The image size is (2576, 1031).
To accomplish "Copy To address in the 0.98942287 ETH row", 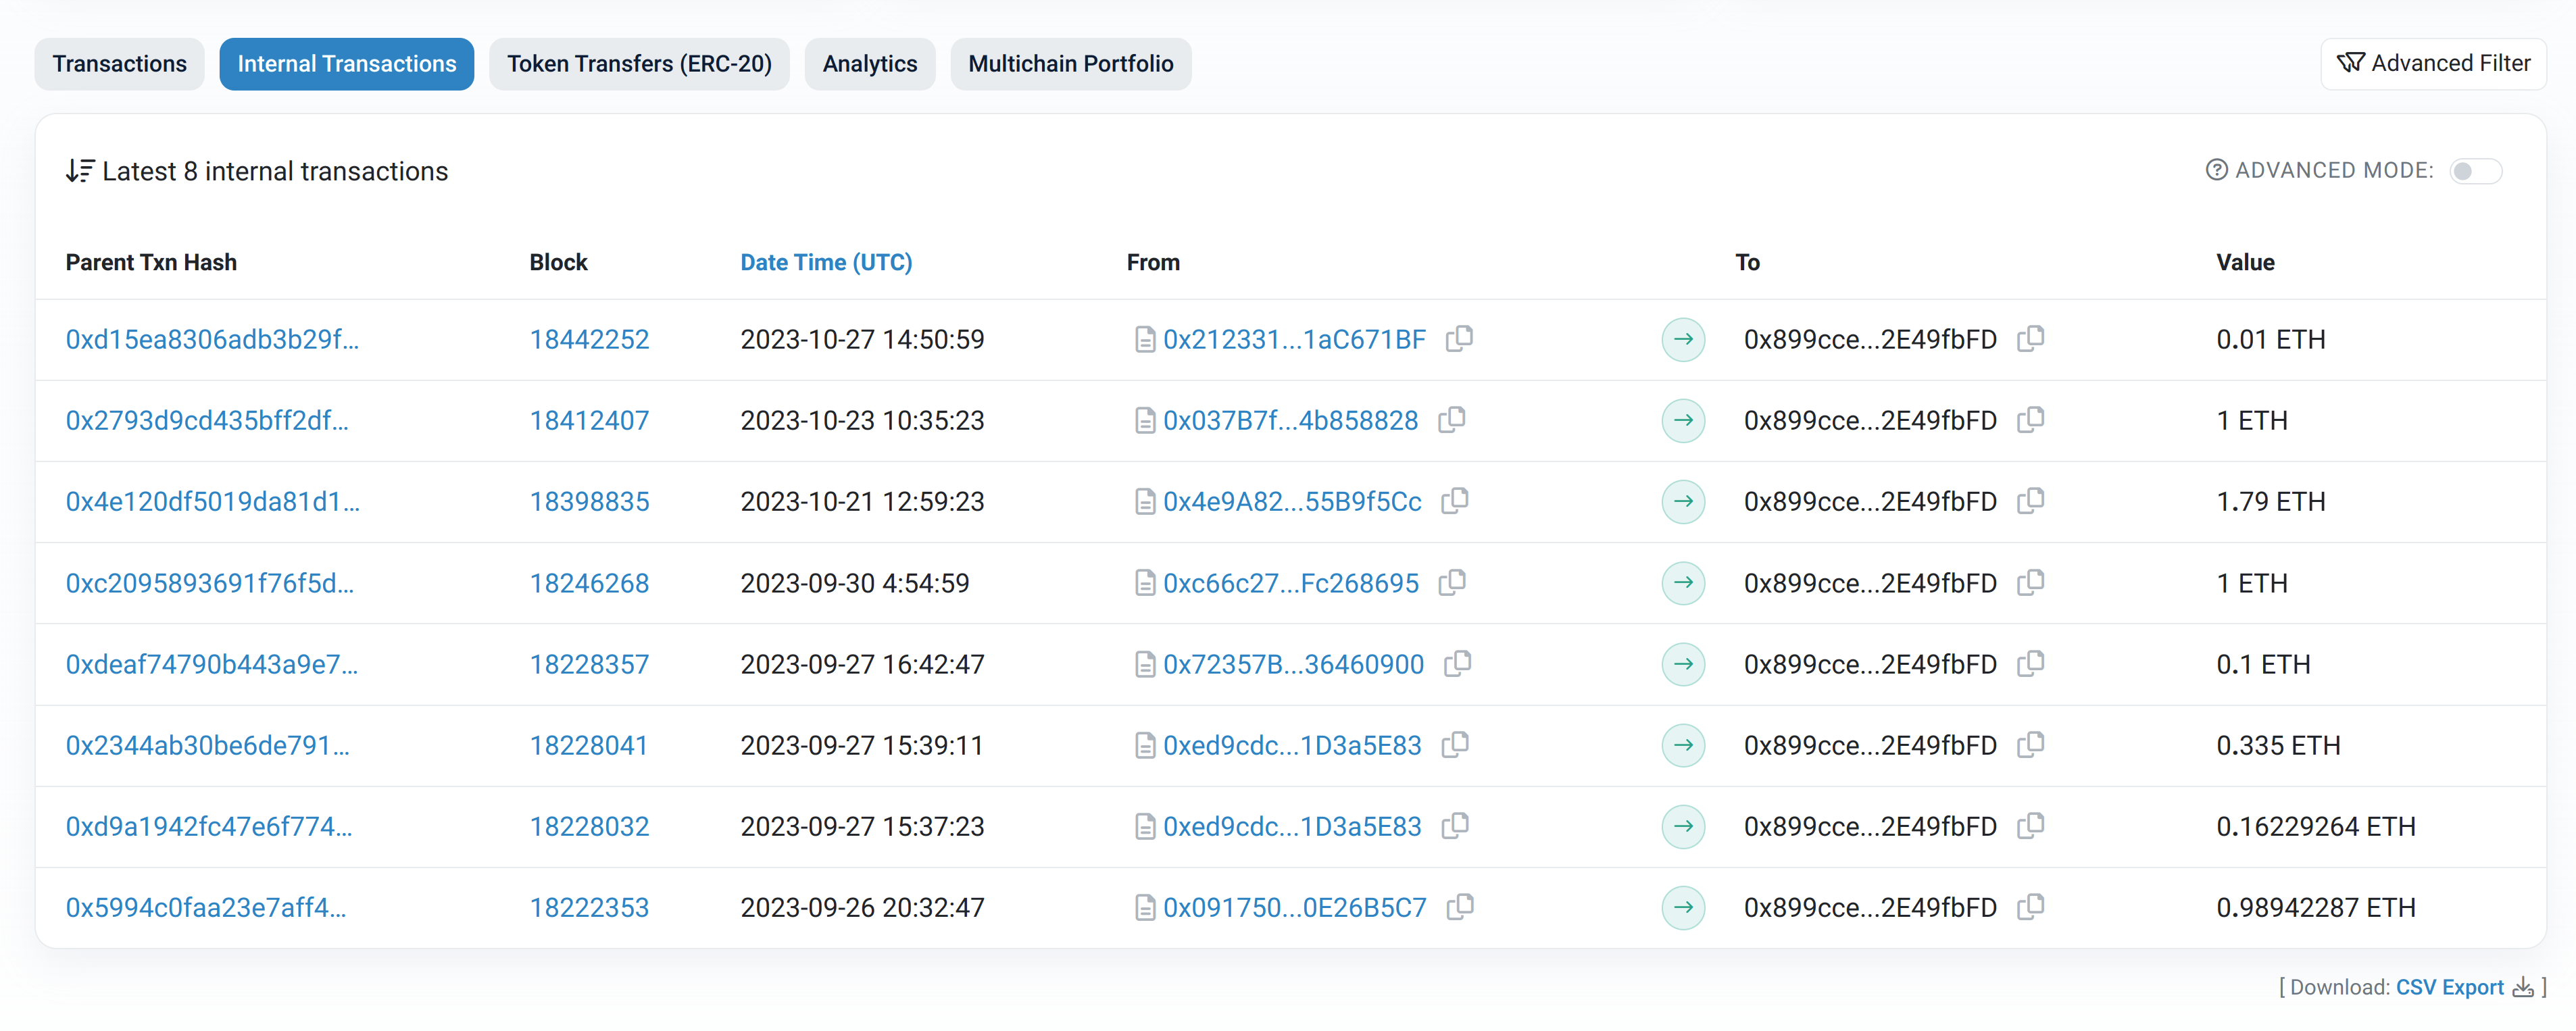I will click(2030, 906).
